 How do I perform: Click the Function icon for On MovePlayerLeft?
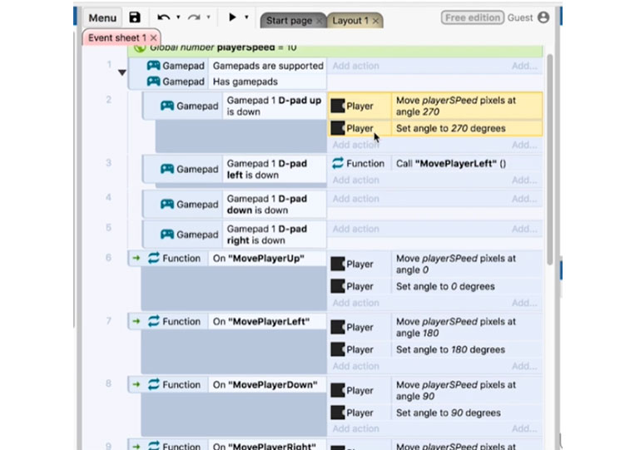[153, 321]
